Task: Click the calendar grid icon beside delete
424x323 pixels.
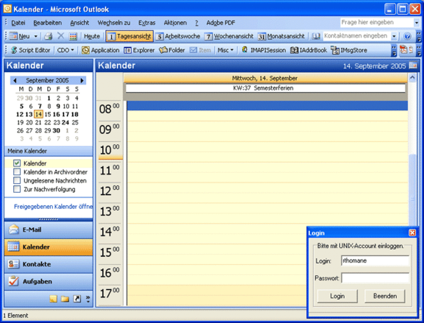Action: pyautogui.click(x=73, y=36)
